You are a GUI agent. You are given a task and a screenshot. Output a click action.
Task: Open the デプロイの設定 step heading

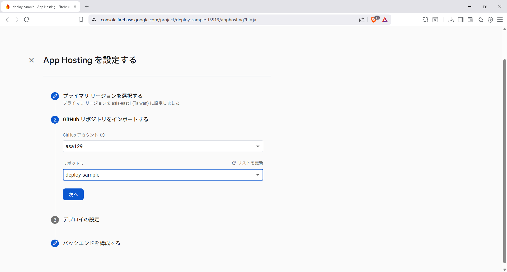[x=81, y=220]
